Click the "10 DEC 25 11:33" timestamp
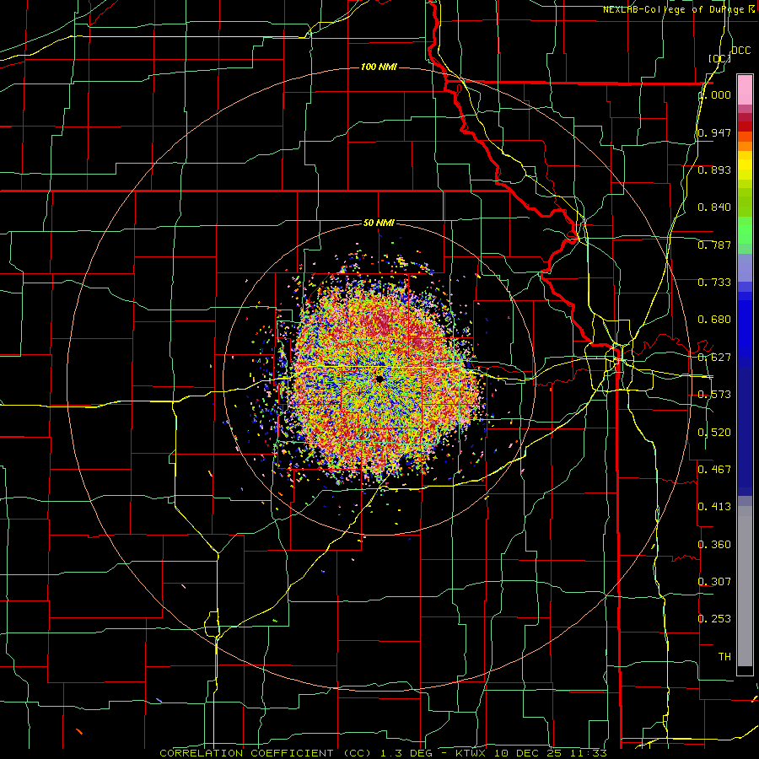 tap(551, 753)
